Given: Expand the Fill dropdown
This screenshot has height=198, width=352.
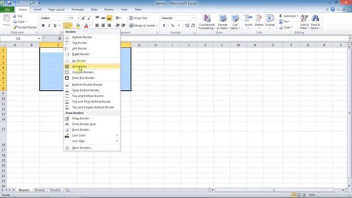Looking at the screenshot, I should [x=289, y=22].
